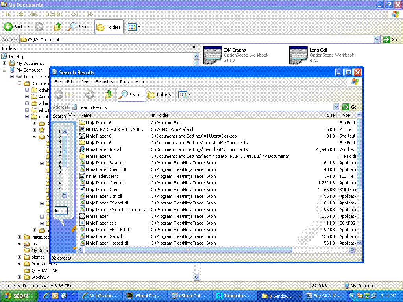
Task: Select NinjaTrader.Base.dll file
Action: (102, 163)
